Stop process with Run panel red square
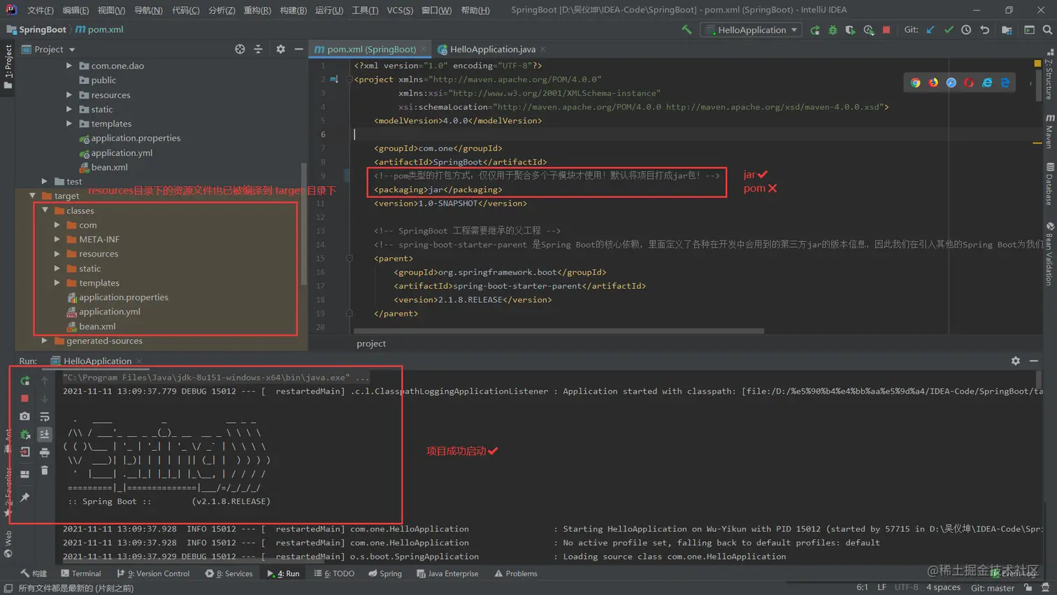1057x595 pixels. (24, 399)
